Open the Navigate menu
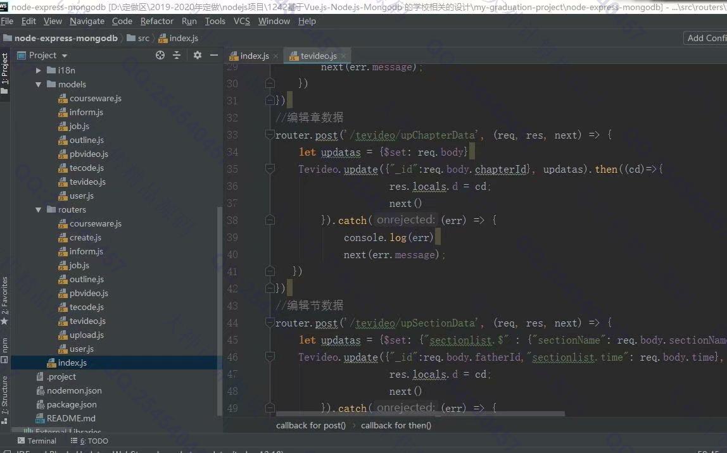The image size is (727, 453). 87,22
